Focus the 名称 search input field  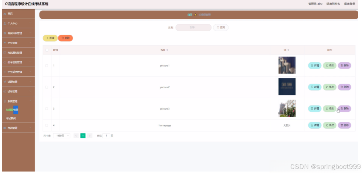click(x=193, y=27)
